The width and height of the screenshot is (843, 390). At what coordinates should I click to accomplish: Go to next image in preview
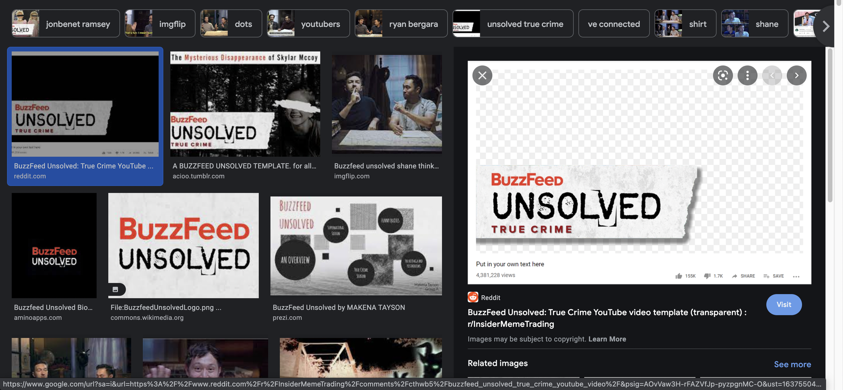(796, 75)
